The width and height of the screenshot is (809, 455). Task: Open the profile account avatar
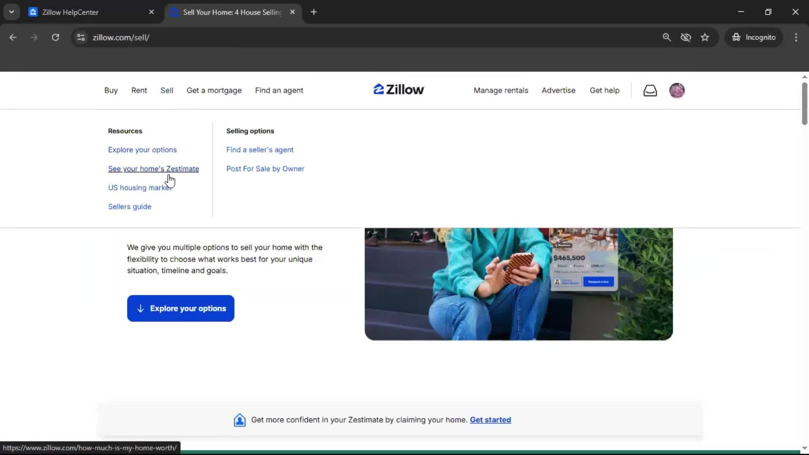[x=677, y=90]
